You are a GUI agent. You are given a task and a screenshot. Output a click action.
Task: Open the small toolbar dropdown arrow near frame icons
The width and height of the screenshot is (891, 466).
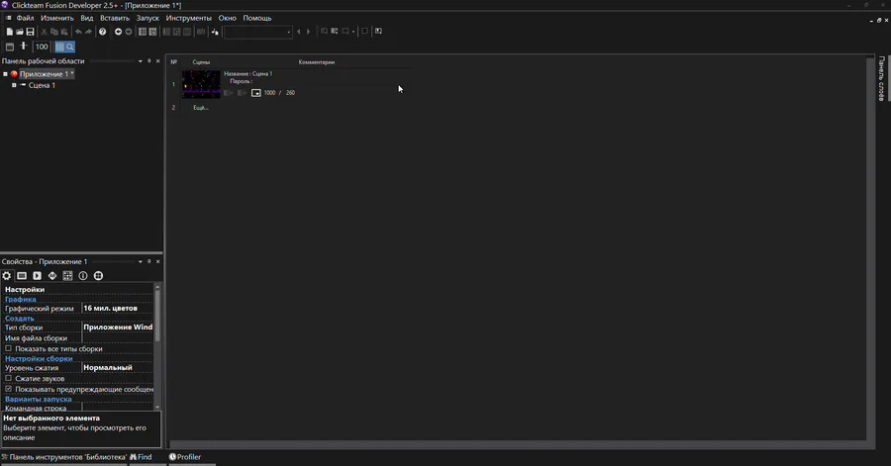click(353, 32)
